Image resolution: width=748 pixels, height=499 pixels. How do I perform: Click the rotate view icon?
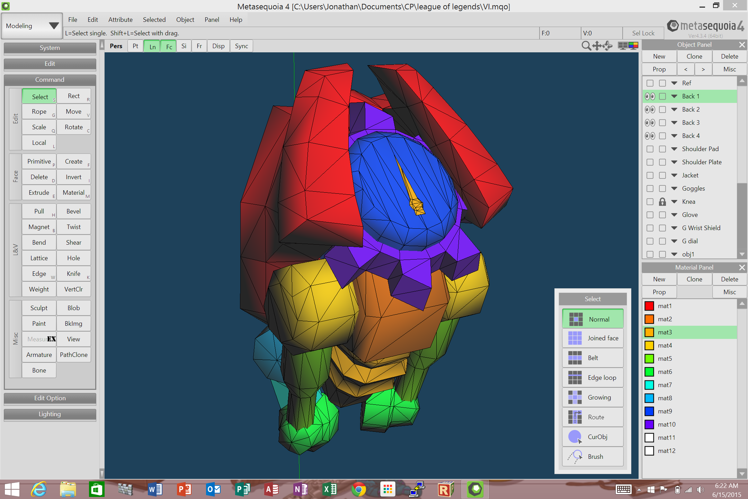pyautogui.click(x=608, y=46)
